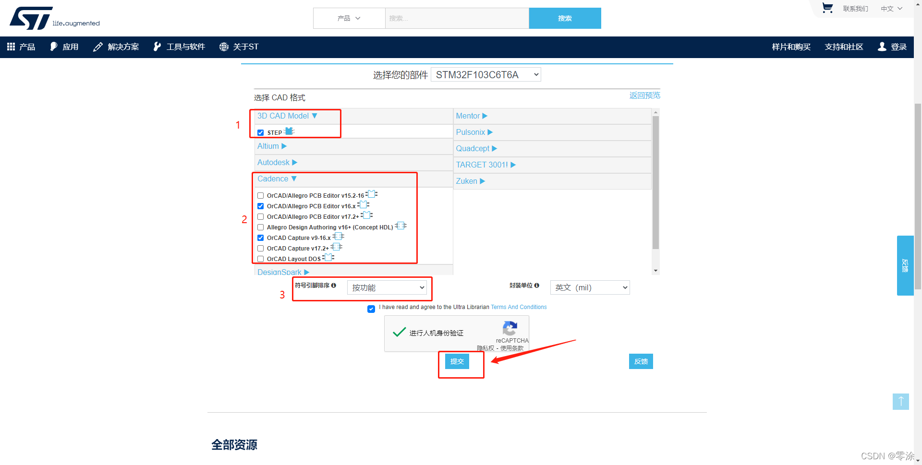Click footprint icon next to PCB Editor v15.2-16
Image resolution: width=922 pixels, height=465 pixels.
[x=372, y=194]
